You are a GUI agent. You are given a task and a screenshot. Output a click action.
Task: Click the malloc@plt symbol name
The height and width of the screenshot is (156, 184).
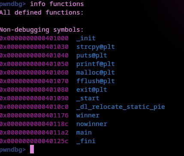point(96,72)
